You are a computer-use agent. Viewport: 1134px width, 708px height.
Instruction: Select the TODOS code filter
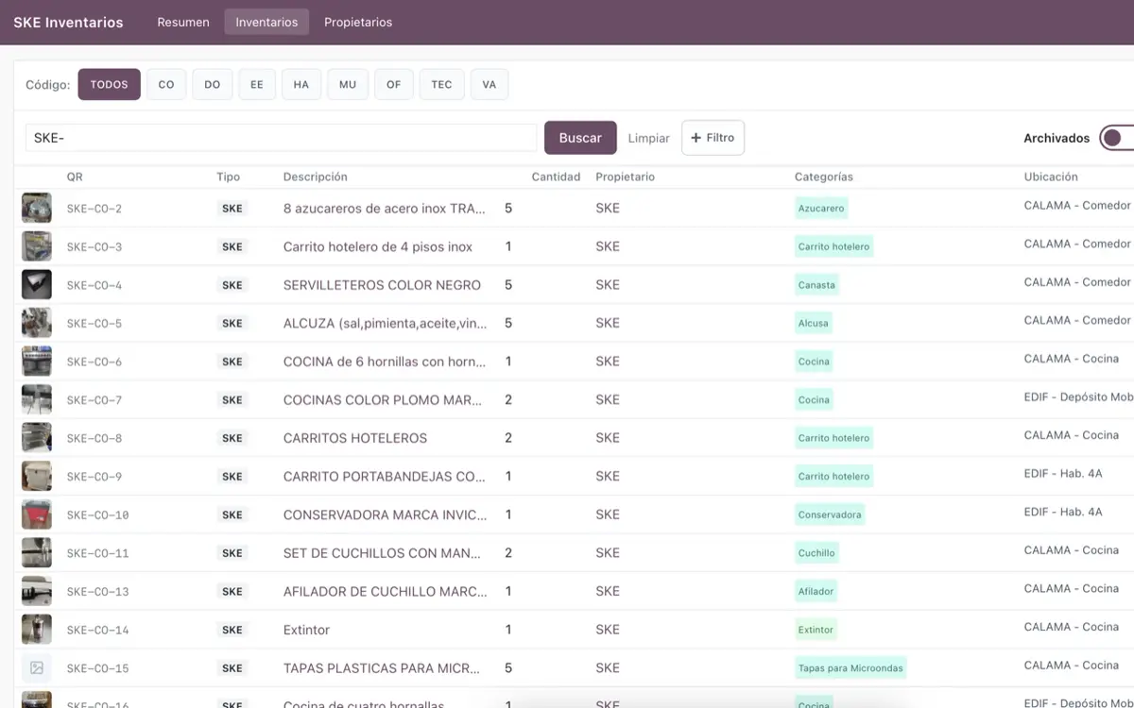(x=110, y=84)
